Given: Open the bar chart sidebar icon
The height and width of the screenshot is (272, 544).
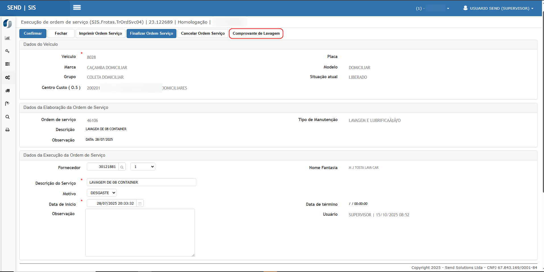Looking at the screenshot, I should click(x=7, y=38).
